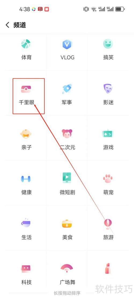Select the 萌宠 paw print channel icon

coord(108,178)
